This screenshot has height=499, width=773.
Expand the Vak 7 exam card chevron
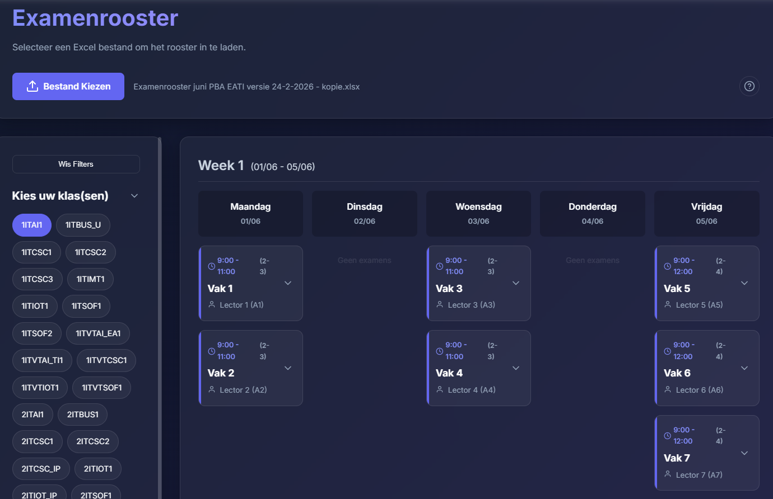click(x=744, y=453)
